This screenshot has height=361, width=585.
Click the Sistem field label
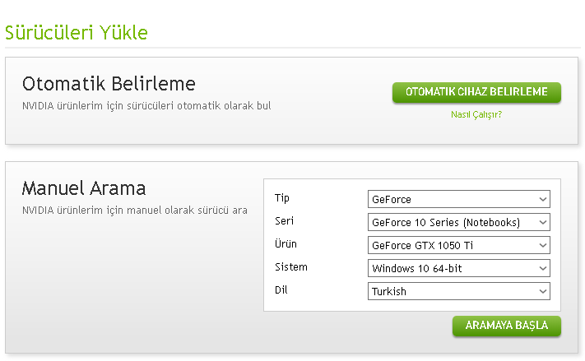pos(290,267)
